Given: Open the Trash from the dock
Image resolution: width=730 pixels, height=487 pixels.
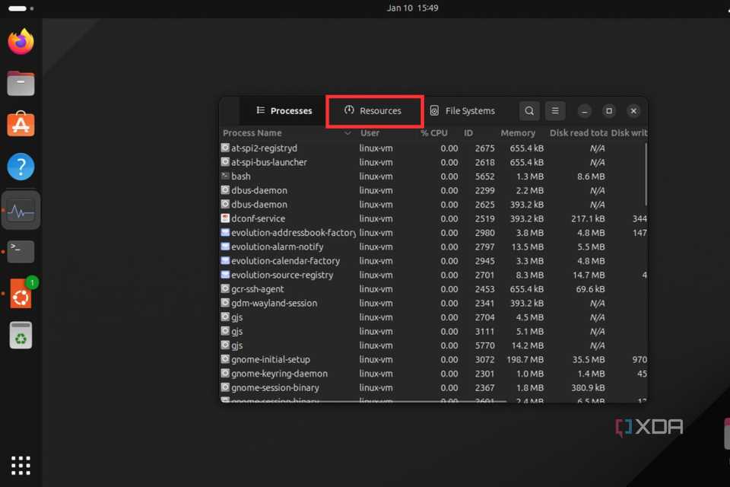Looking at the screenshot, I should (21, 333).
